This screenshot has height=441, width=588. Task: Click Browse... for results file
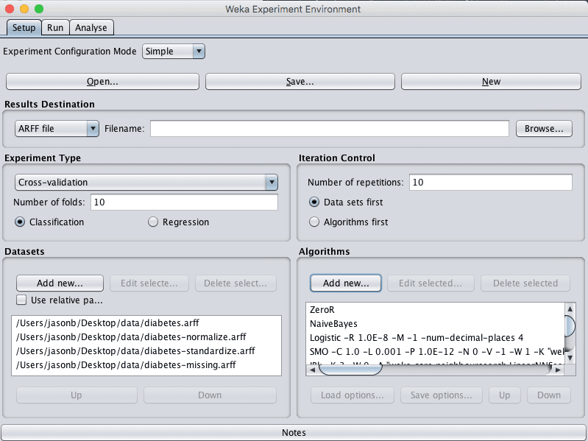coord(544,129)
